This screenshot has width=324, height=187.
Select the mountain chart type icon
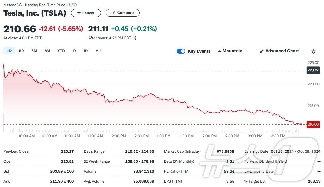[219, 51]
